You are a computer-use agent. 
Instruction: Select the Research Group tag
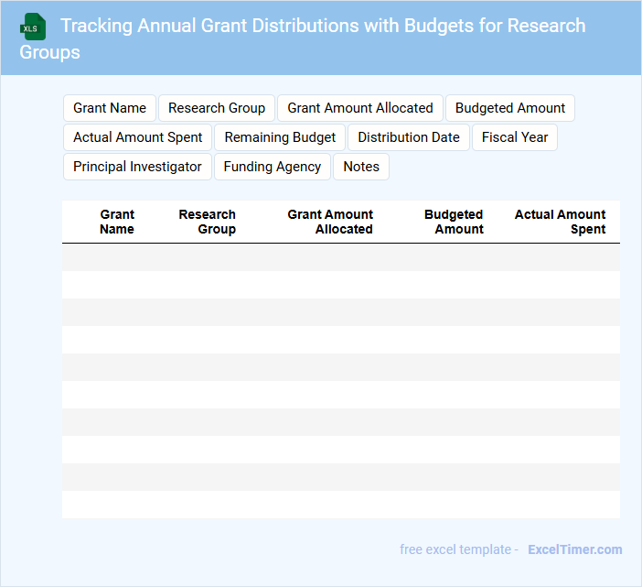click(x=217, y=108)
